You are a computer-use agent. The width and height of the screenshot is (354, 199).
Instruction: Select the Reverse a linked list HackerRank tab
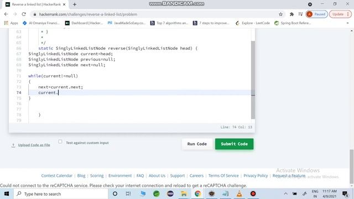click(x=35, y=4)
